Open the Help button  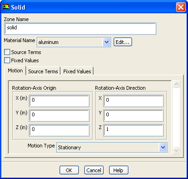(118, 170)
